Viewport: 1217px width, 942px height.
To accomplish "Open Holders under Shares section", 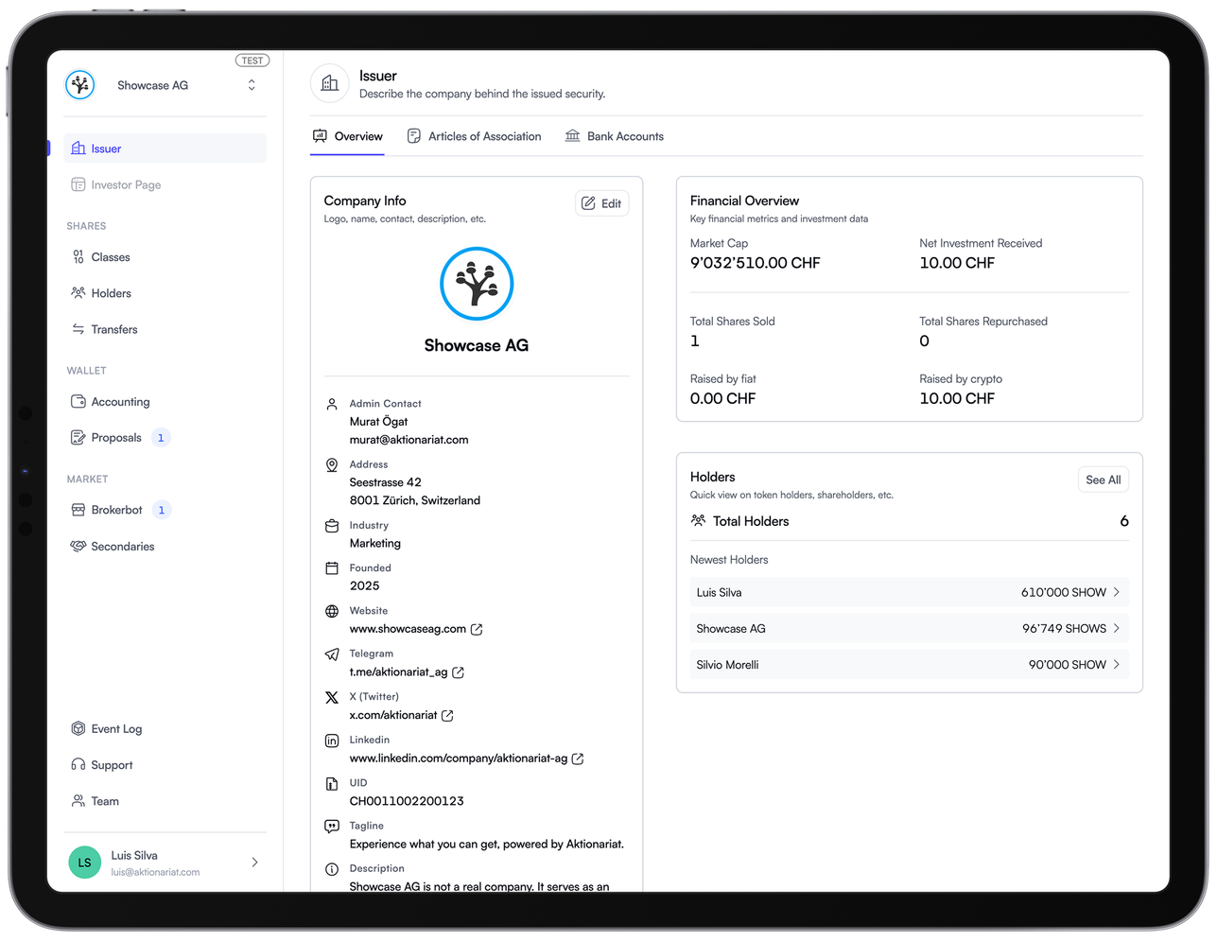I will click(x=111, y=293).
